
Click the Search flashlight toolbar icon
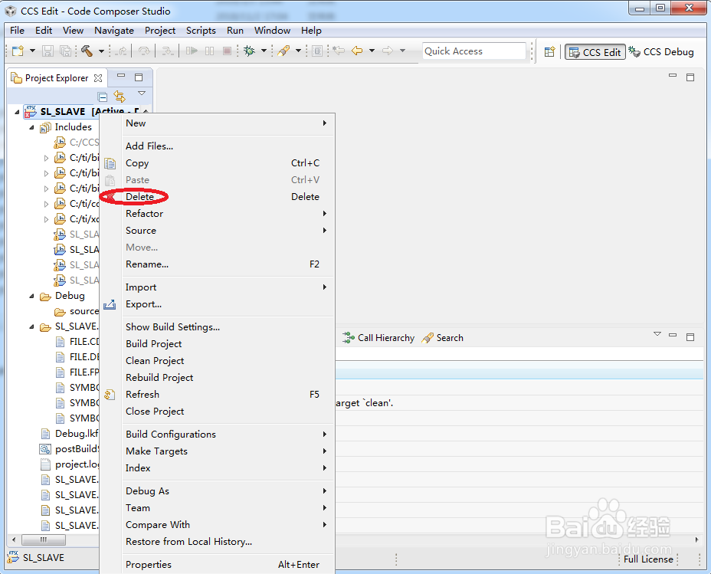[x=283, y=51]
